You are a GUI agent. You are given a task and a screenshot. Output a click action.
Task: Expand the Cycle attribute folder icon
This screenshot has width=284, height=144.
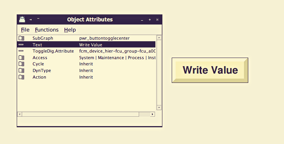click(x=21, y=64)
